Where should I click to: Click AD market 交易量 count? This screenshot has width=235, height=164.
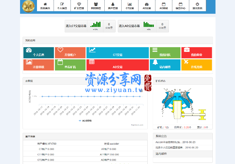(162, 26)
